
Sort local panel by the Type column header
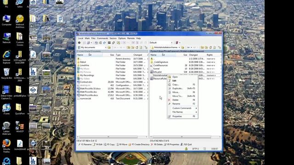pos(124,55)
